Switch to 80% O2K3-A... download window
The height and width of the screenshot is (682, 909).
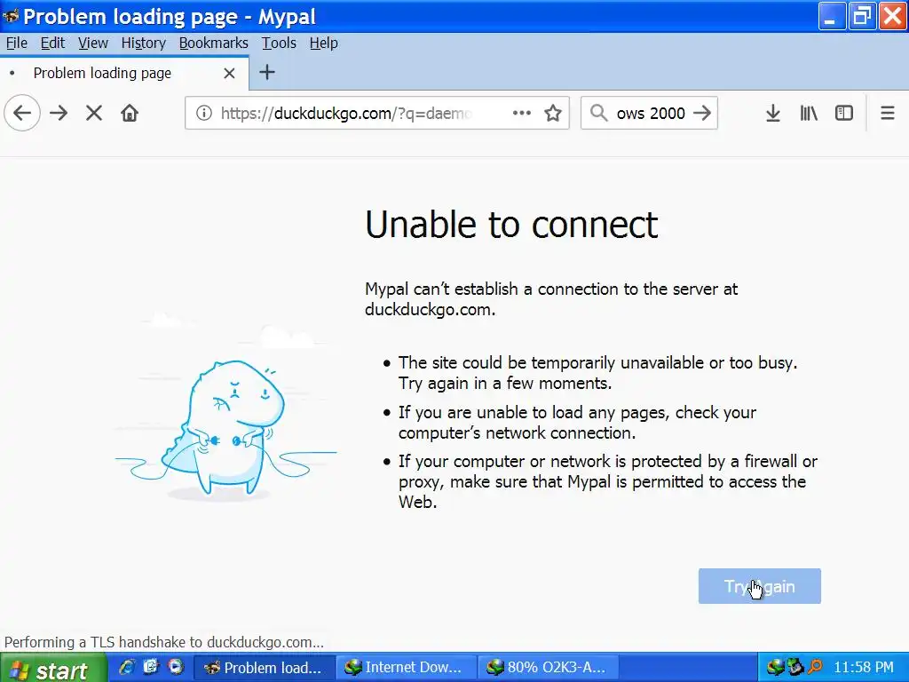pyautogui.click(x=549, y=668)
